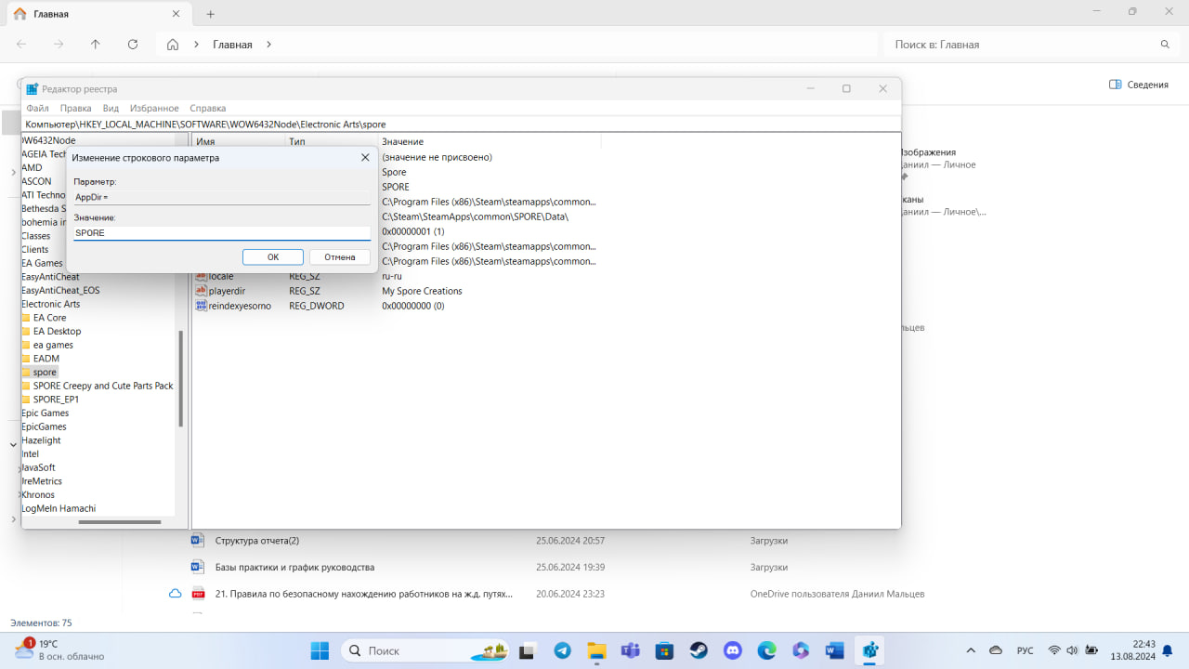Click the file Структура отчета(2)
Screen dimensions: 1189x669
257,540
